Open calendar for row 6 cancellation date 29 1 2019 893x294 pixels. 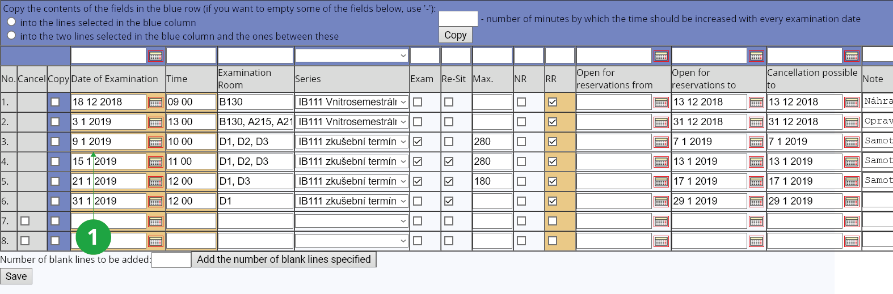pos(852,202)
